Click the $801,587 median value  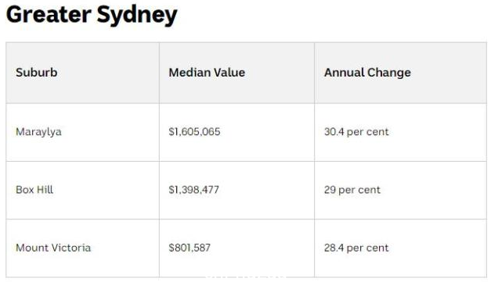tap(190, 248)
